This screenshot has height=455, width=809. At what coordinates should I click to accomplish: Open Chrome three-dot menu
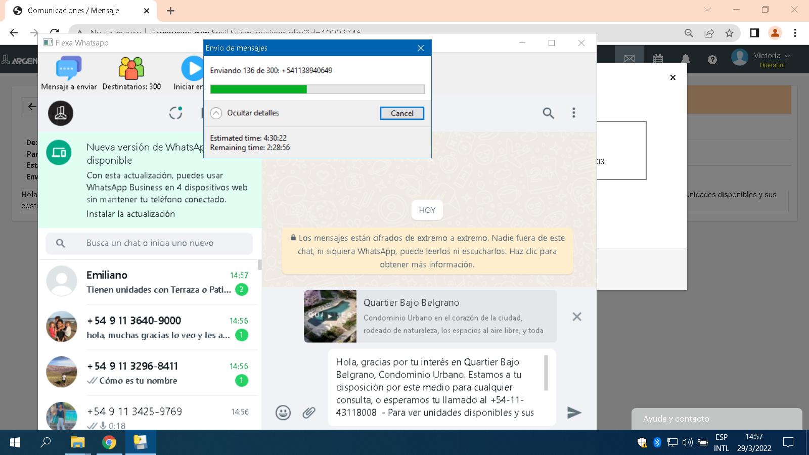795,33
